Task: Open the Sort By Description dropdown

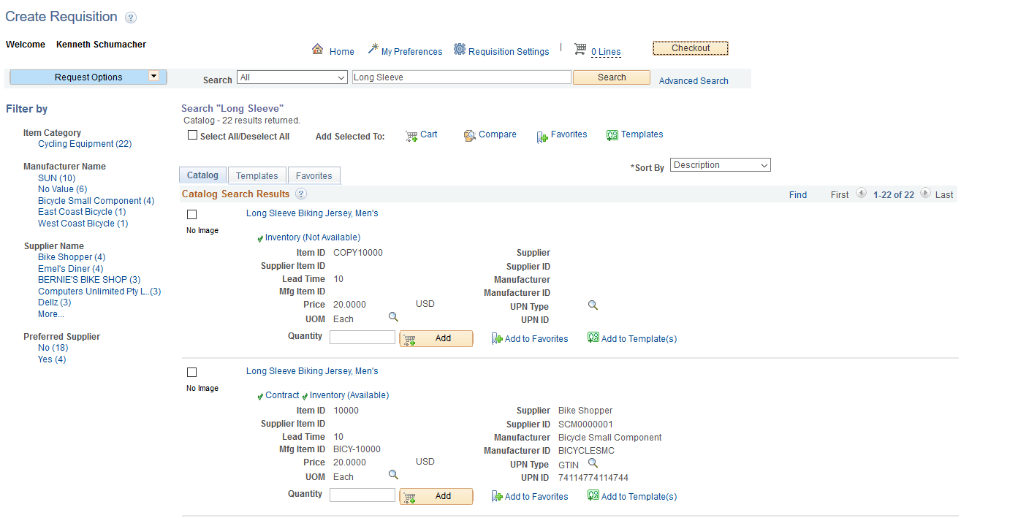Action: pyautogui.click(x=720, y=165)
